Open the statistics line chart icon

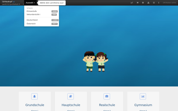132,3
